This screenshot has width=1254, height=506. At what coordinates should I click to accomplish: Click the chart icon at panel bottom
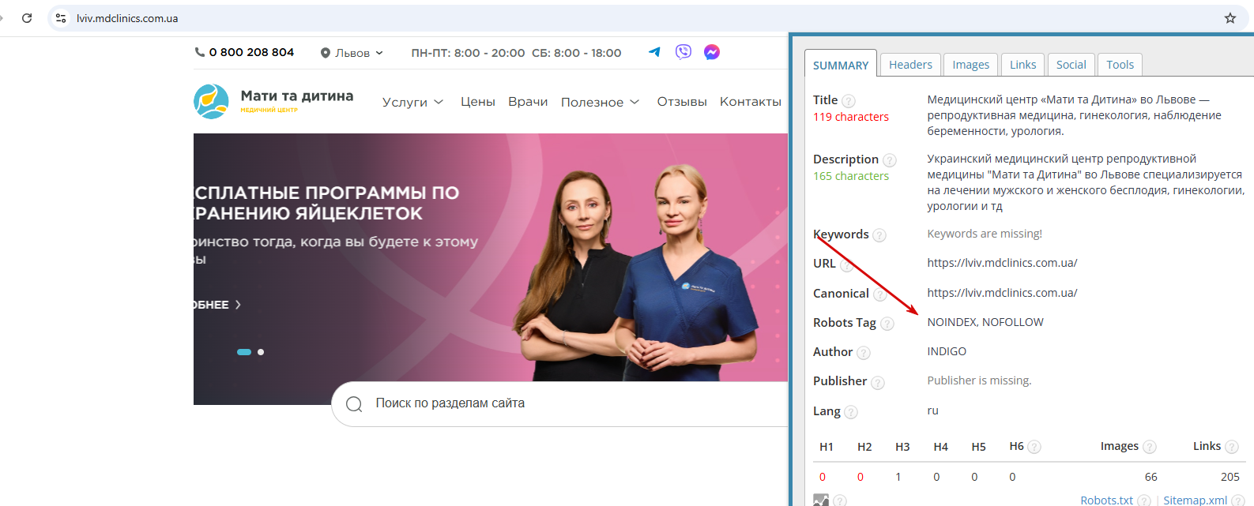821,500
